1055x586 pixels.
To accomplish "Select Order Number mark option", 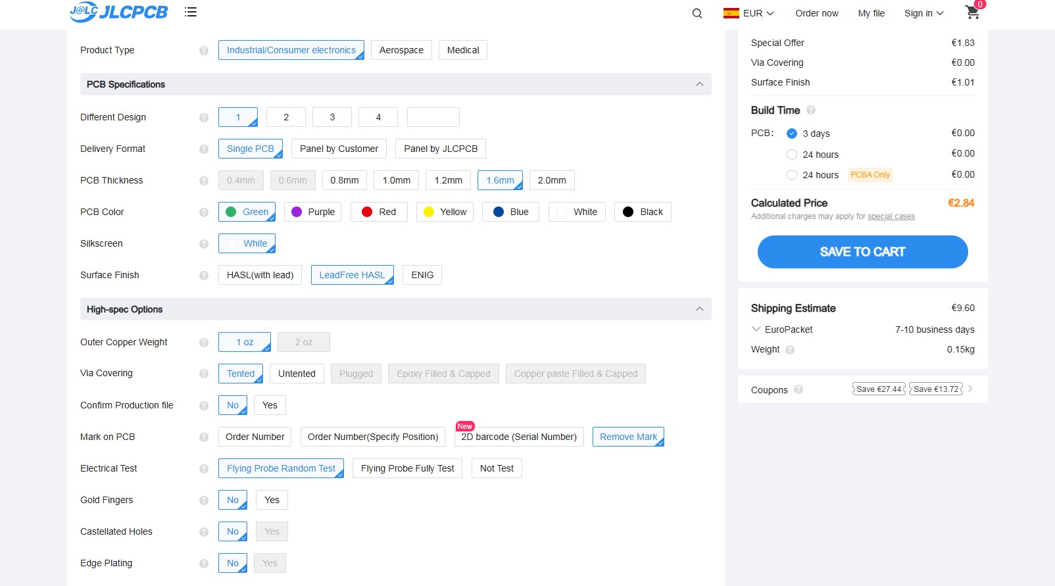I will point(255,437).
